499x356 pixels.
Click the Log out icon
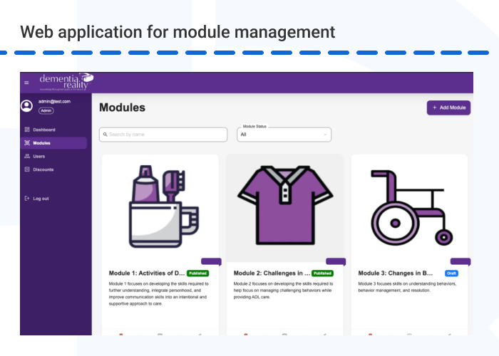(27, 198)
